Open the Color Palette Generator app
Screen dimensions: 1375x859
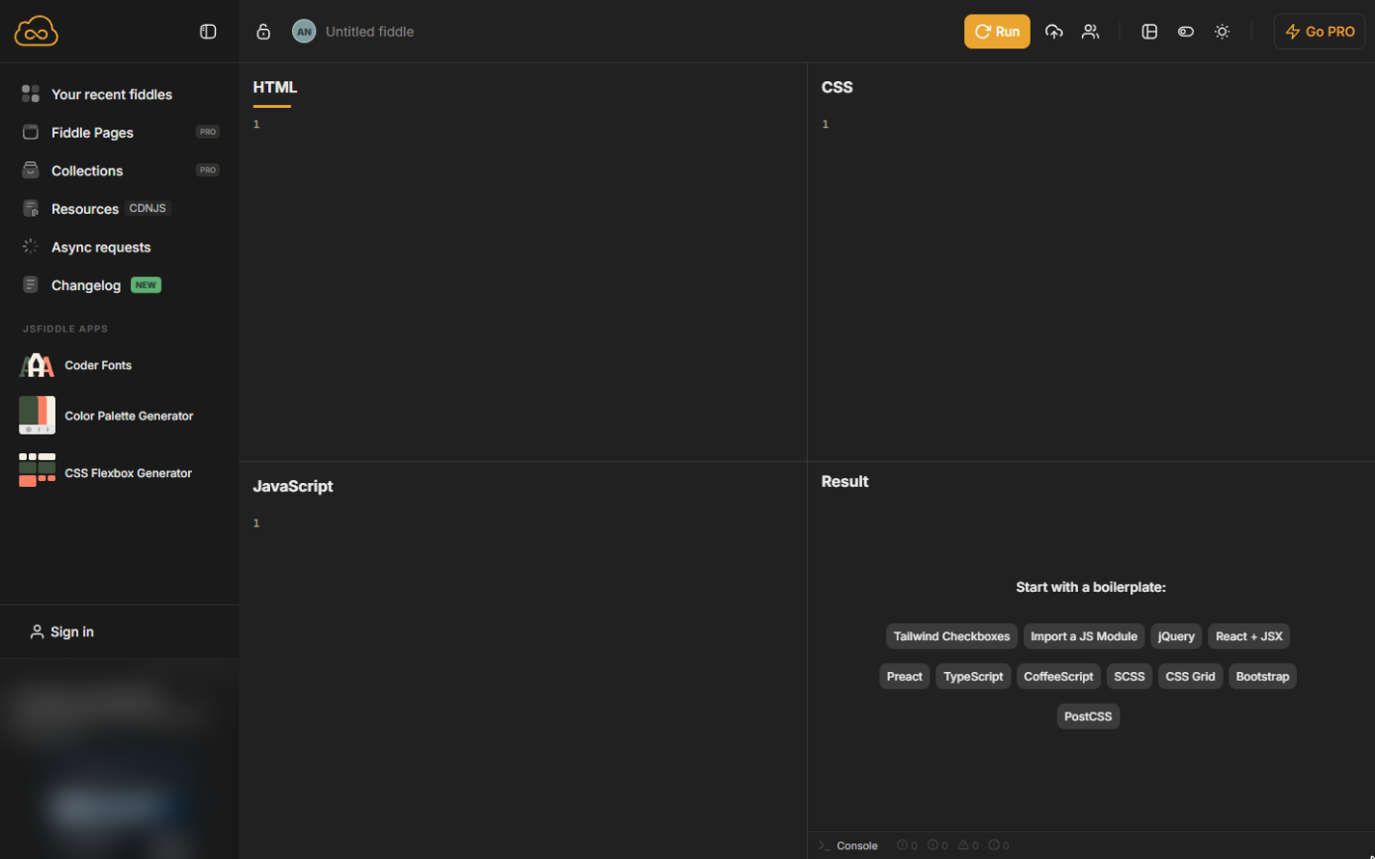click(x=106, y=416)
